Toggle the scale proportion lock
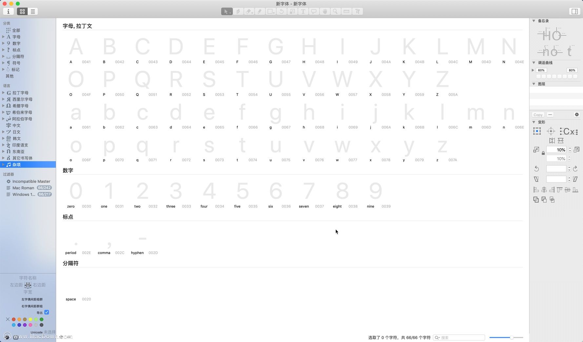The height and width of the screenshot is (342, 583). tap(543, 153)
